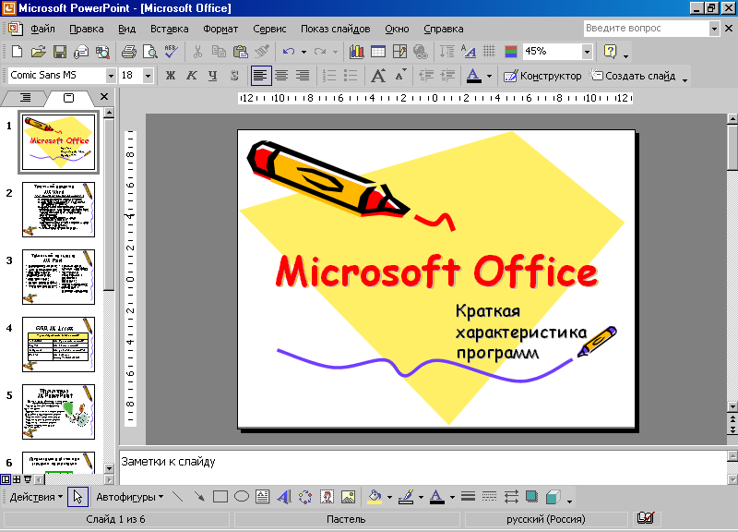Toggle Center alignment

pos(281,76)
